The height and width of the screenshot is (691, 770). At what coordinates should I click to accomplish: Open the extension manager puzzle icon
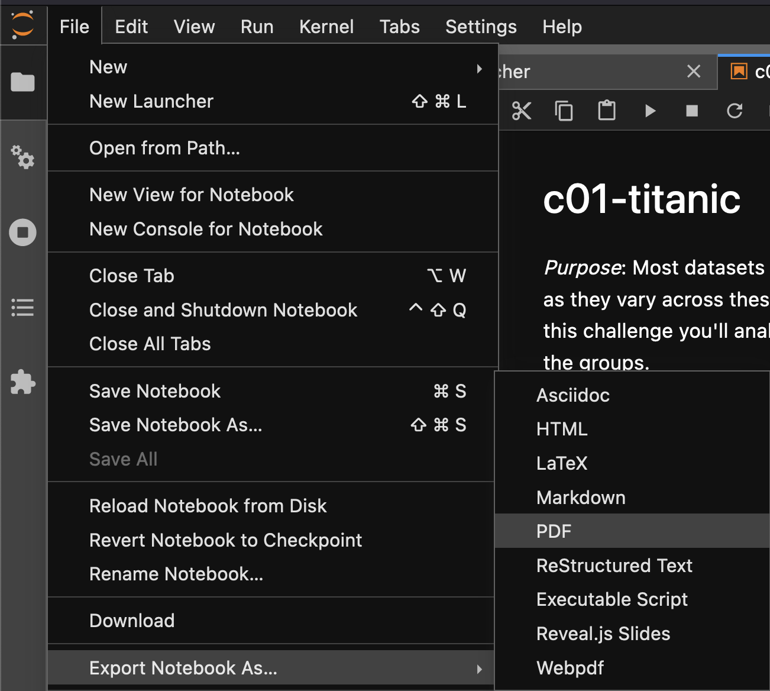click(22, 382)
